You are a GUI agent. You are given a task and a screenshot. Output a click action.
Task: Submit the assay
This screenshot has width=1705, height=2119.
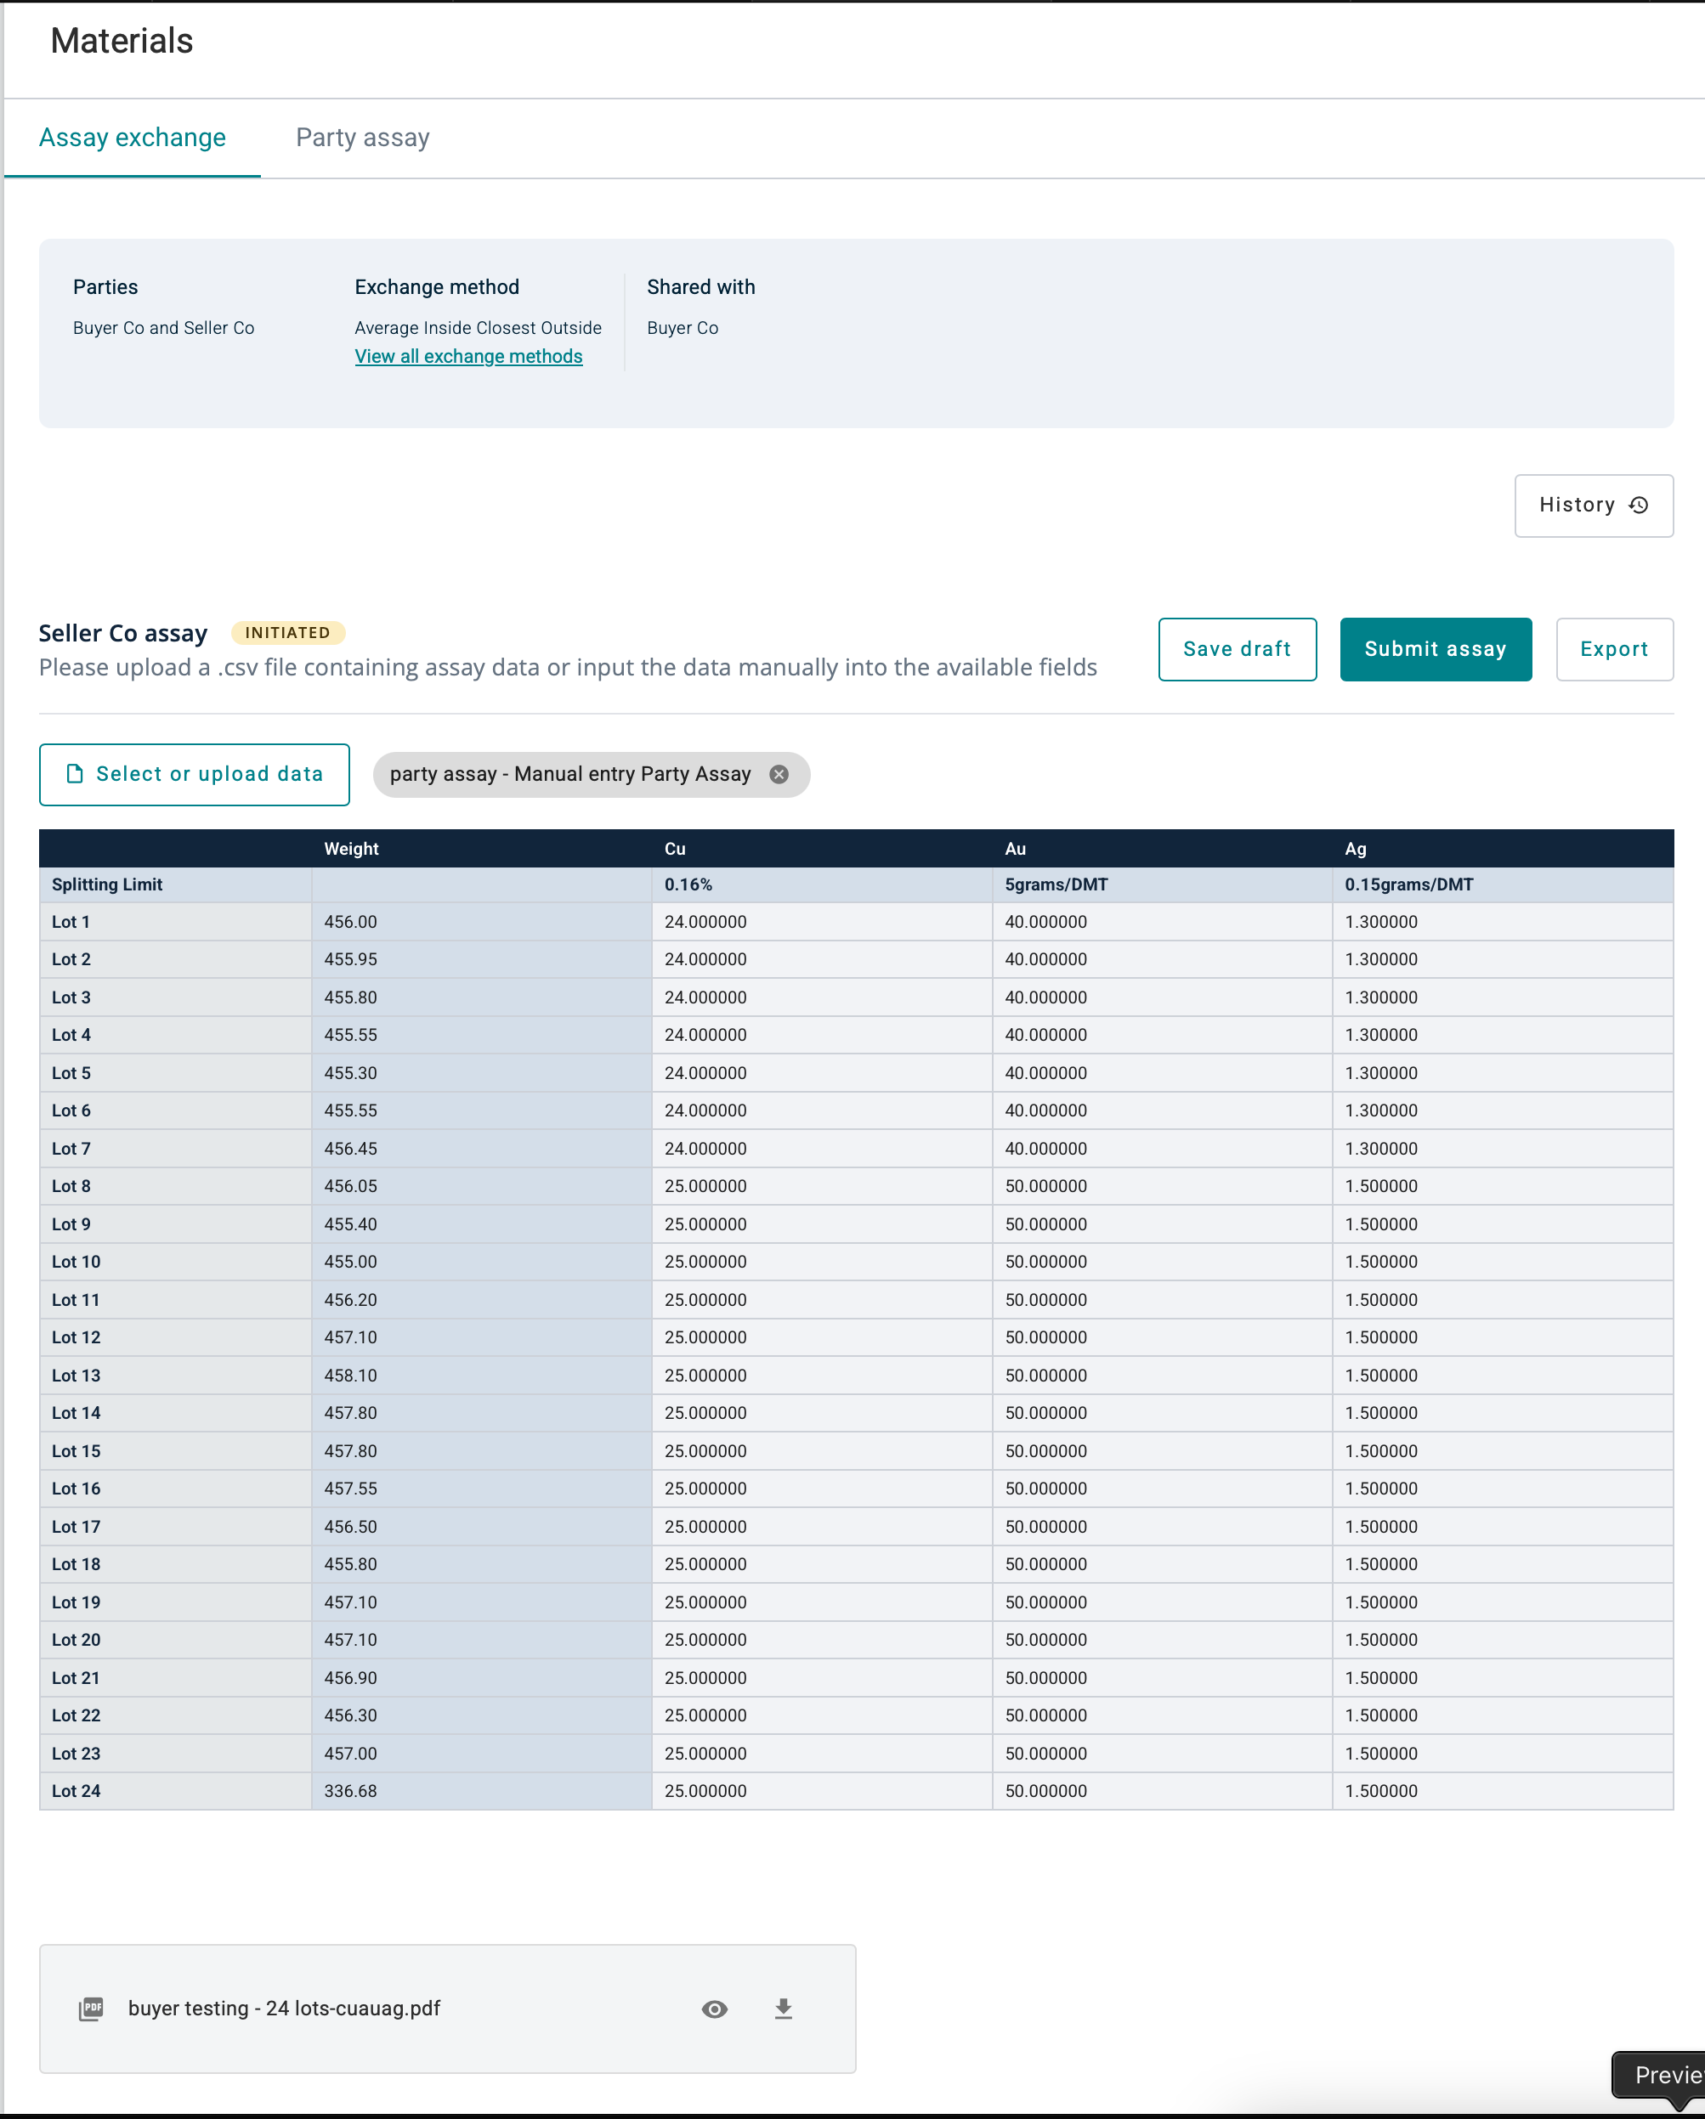pos(1435,650)
